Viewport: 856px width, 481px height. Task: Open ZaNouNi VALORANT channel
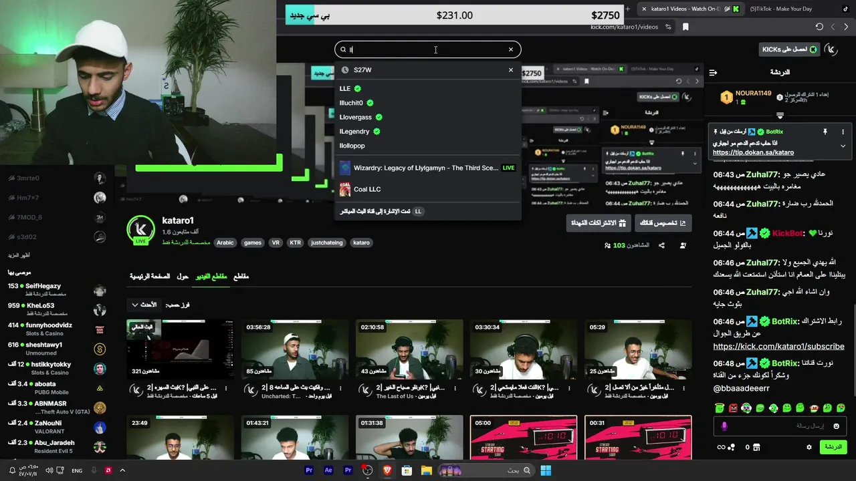tap(57, 427)
